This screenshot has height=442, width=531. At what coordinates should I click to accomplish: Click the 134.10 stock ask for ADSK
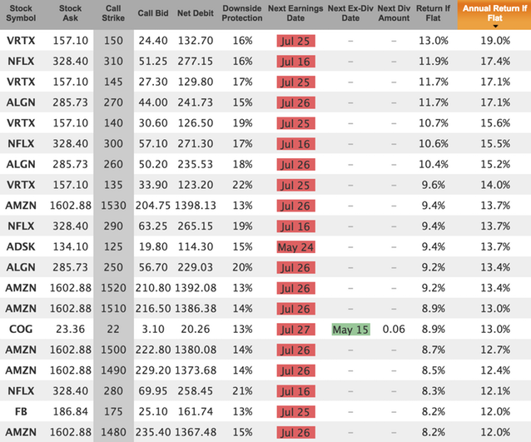[71, 246]
